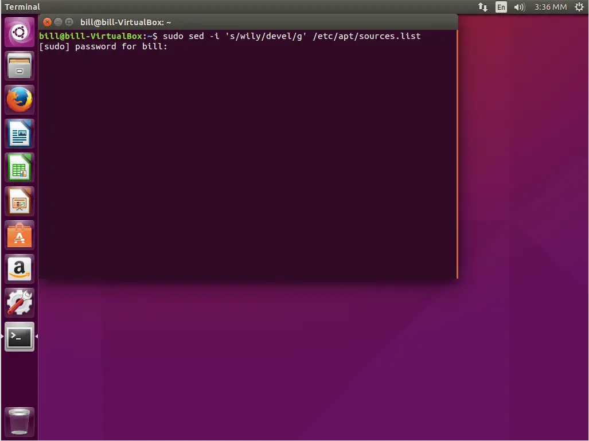The image size is (589, 441).
Task: Launch Firefox web browser
Action: [x=19, y=100]
